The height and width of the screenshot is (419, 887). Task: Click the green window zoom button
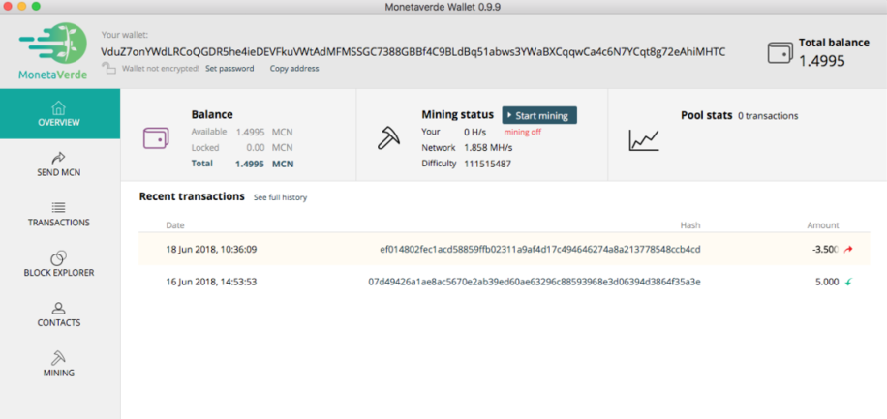point(36,7)
